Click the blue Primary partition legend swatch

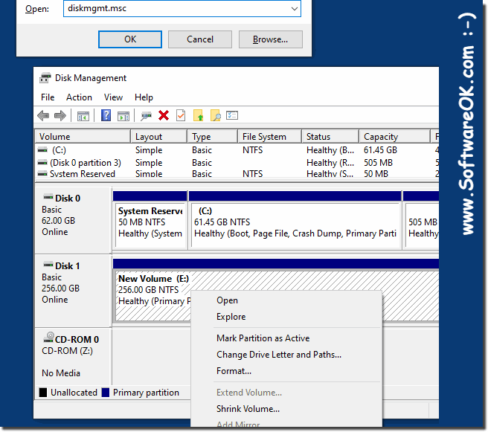click(106, 393)
